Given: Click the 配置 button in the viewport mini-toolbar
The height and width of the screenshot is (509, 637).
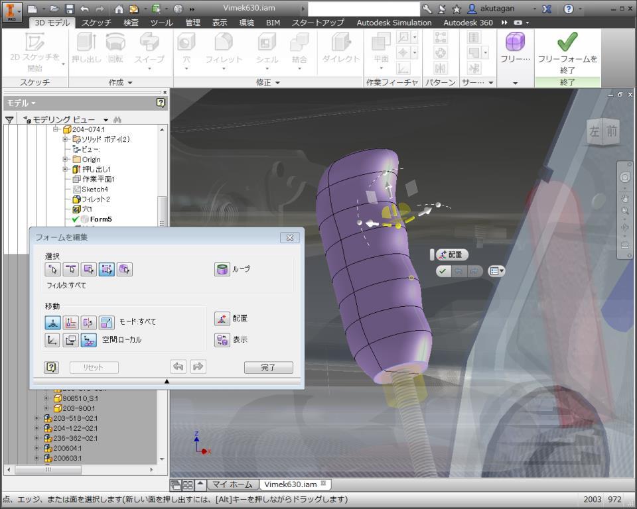Looking at the screenshot, I should [451, 254].
